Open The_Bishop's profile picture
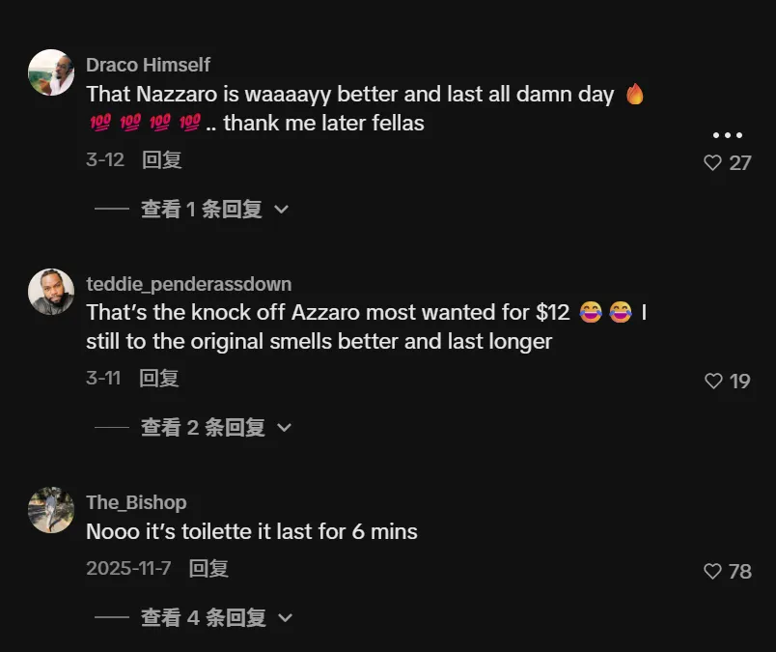The width and height of the screenshot is (776, 652). pyautogui.click(x=51, y=510)
